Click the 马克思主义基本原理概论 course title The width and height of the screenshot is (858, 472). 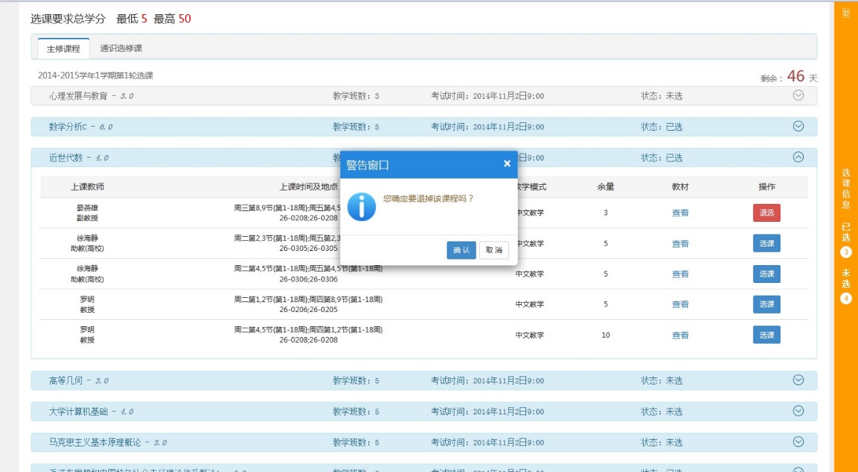95,442
